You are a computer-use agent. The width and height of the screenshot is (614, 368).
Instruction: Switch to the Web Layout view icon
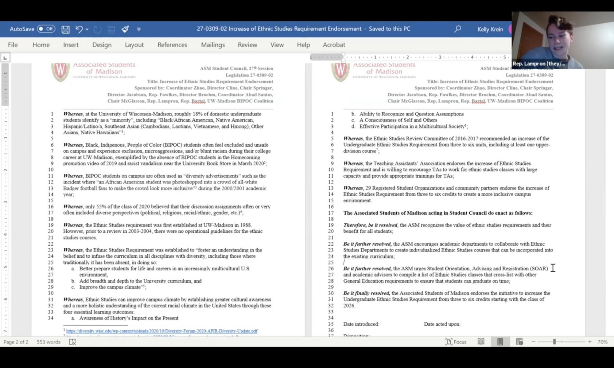[519, 342]
